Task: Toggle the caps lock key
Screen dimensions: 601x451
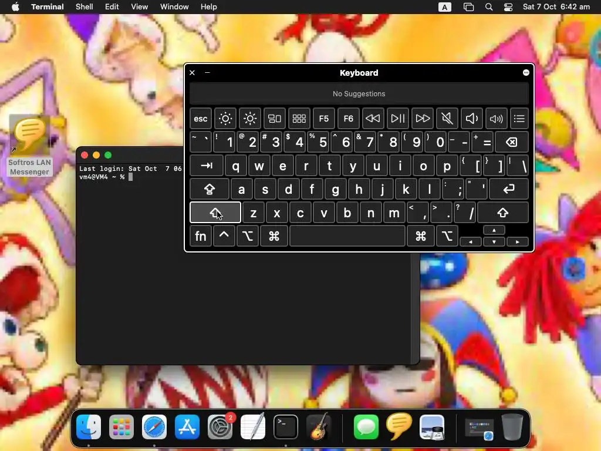Action: point(210,189)
